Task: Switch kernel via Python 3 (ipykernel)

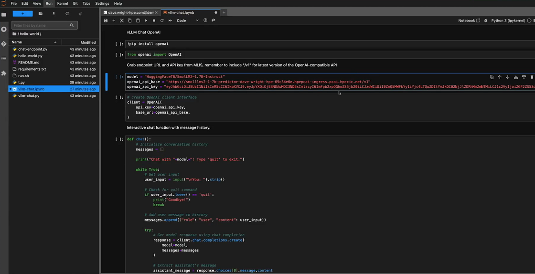Action: (508, 21)
